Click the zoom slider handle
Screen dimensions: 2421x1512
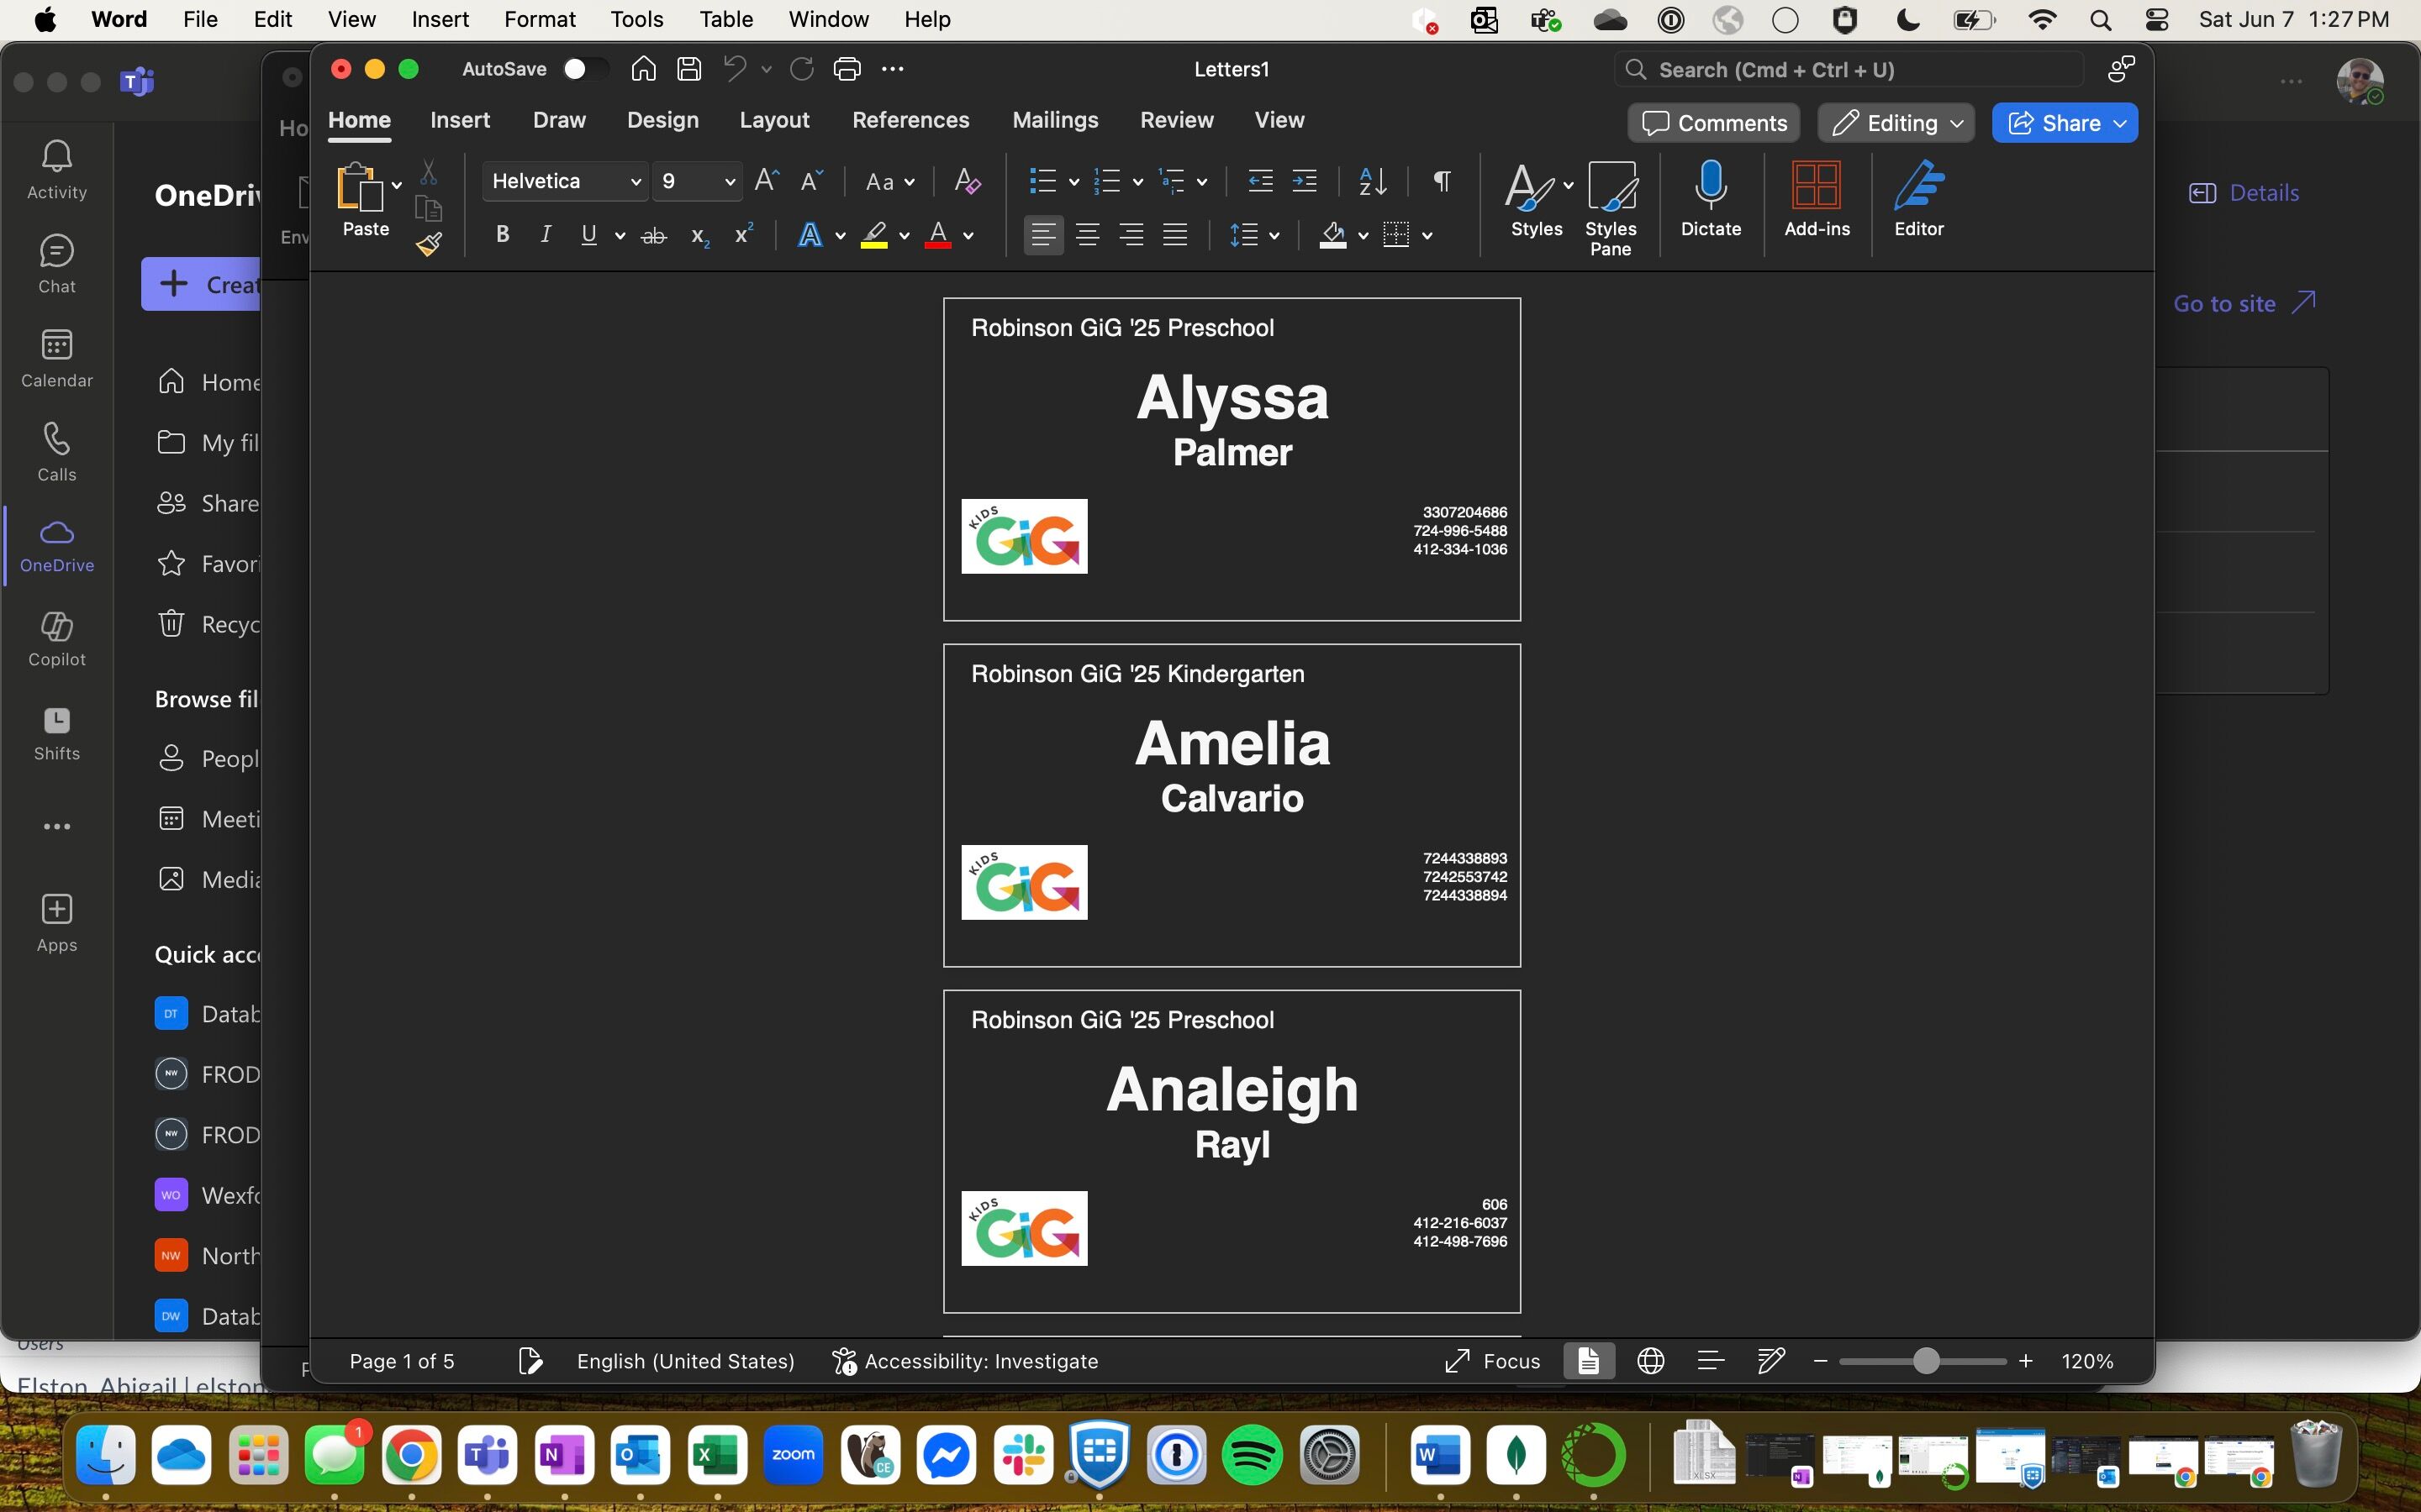click(1926, 1361)
